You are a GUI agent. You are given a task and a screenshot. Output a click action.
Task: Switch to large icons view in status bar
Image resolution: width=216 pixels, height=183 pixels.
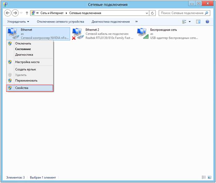tap(210, 177)
